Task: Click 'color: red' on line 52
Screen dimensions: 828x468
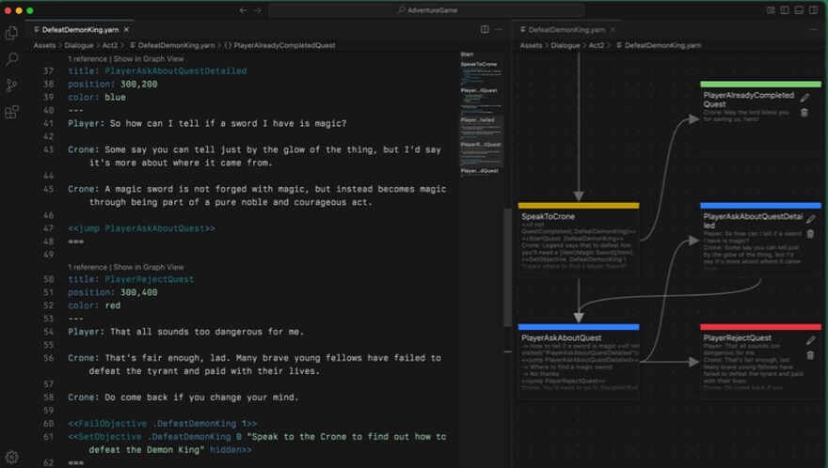Action: [94, 305]
